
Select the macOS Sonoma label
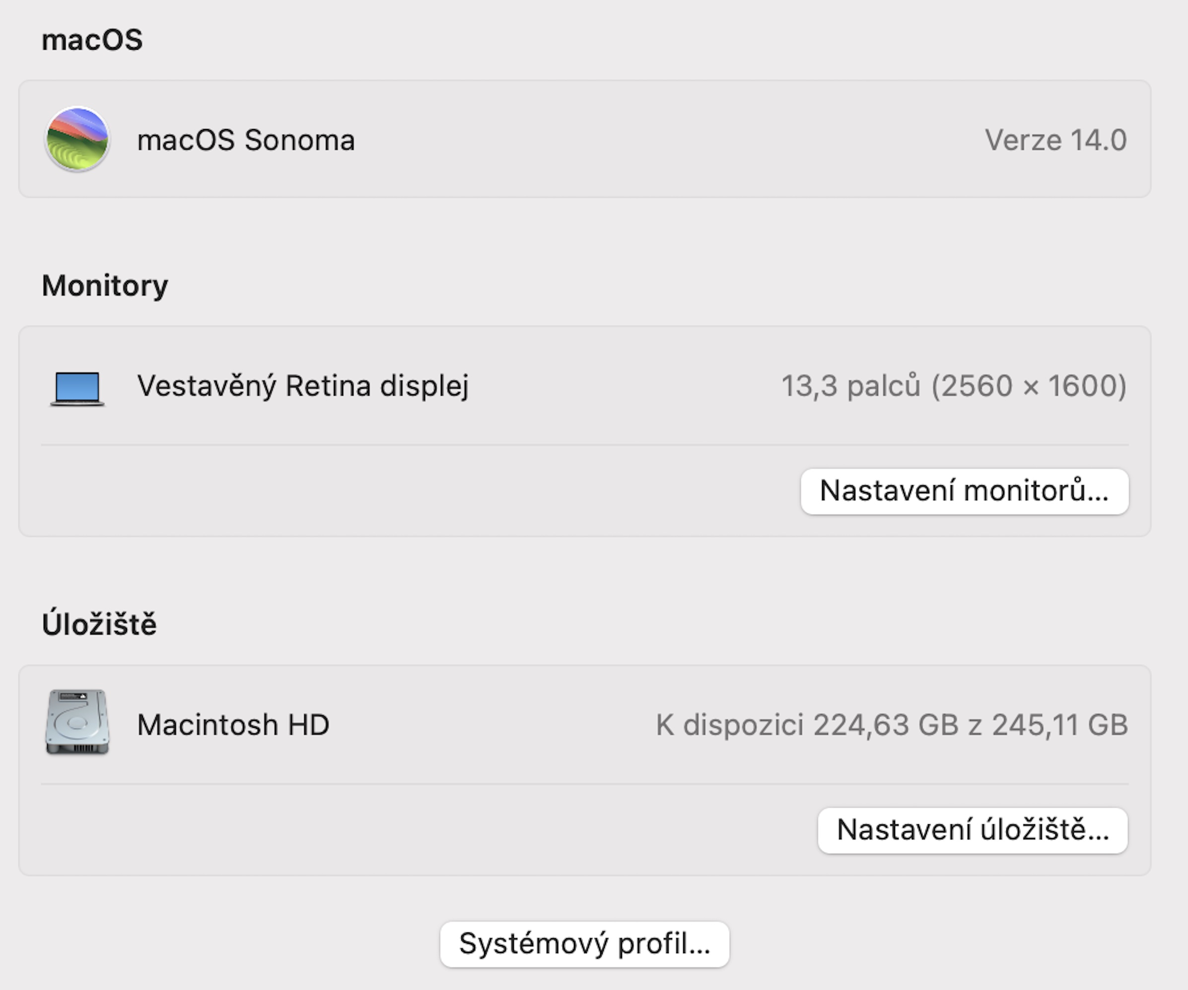tap(246, 140)
